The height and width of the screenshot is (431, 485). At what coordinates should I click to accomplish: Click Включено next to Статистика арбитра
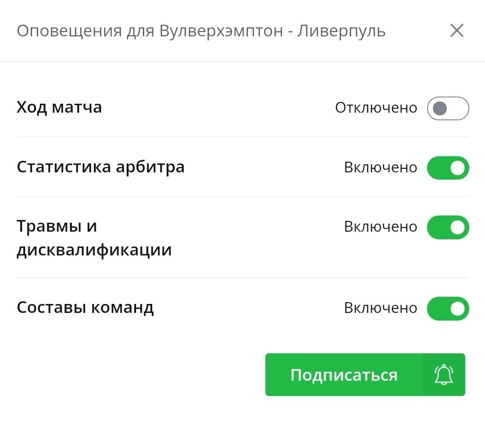coord(380,167)
